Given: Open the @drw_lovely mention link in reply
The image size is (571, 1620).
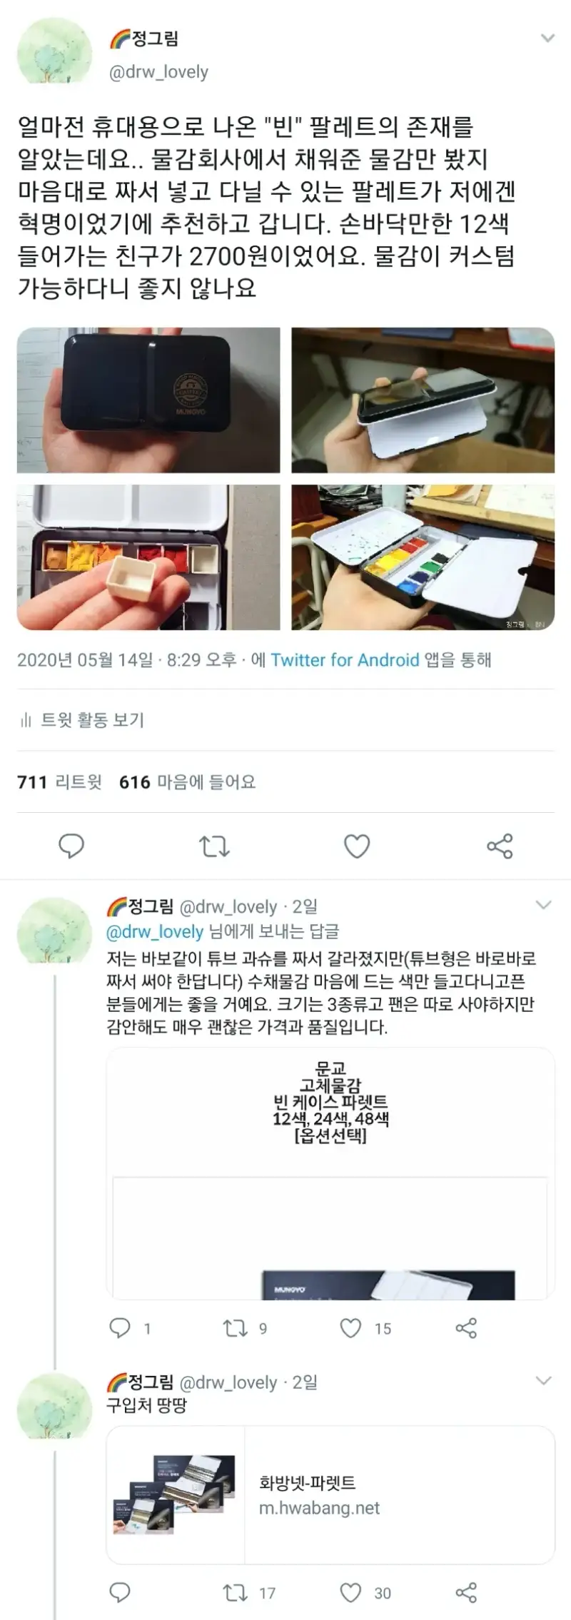Looking at the screenshot, I should [155, 931].
